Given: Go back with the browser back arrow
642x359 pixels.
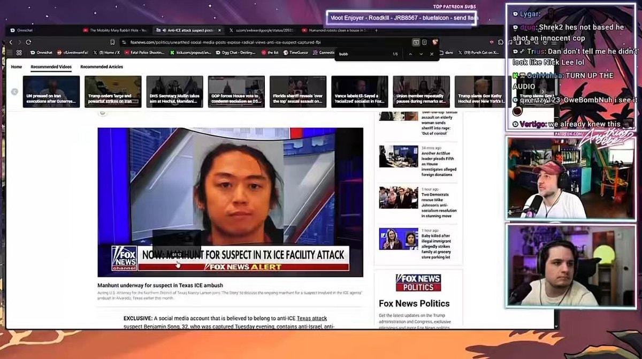Looking at the screenshot, I should click(11, 42).
